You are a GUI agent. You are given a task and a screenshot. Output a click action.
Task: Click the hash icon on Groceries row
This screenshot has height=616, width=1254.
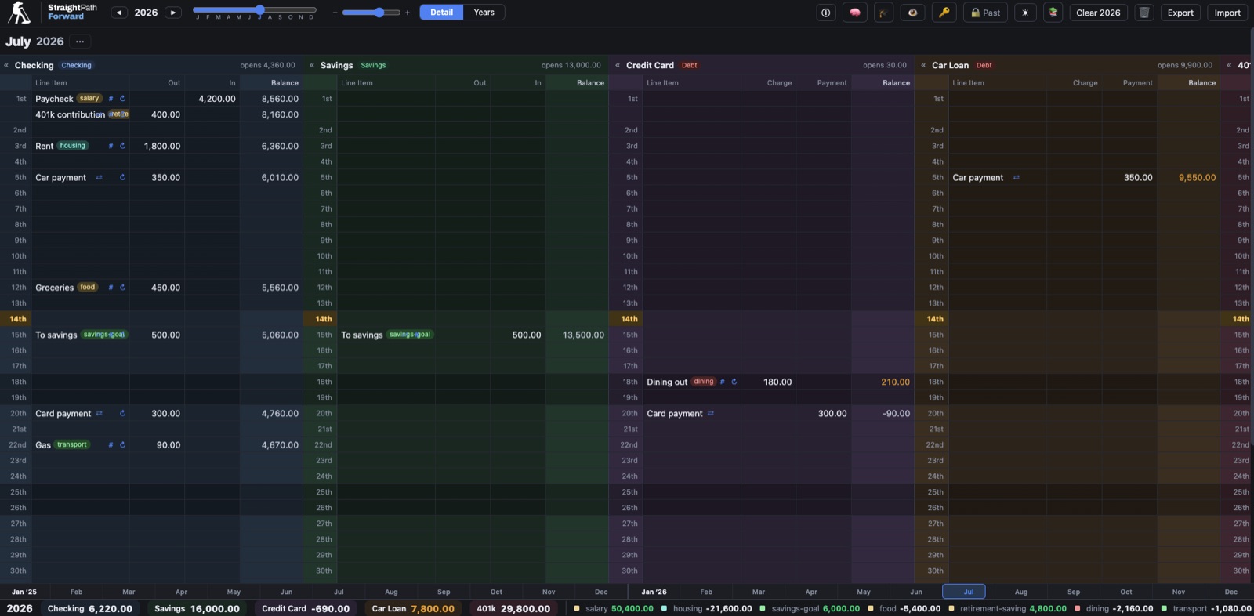(x=111, y=288)
